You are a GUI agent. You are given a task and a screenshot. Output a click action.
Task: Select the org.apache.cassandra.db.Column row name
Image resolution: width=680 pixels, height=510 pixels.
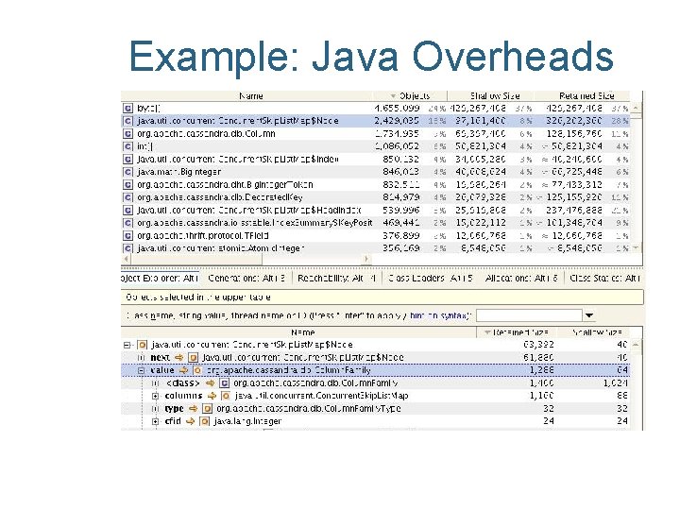coord(206,133)
